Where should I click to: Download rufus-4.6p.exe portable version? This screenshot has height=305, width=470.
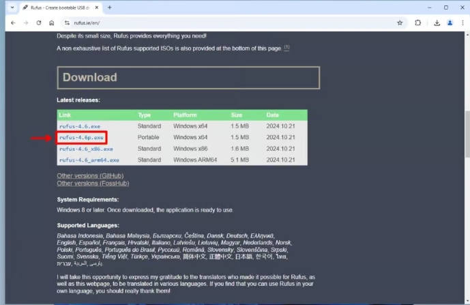(x=81, y=138)
